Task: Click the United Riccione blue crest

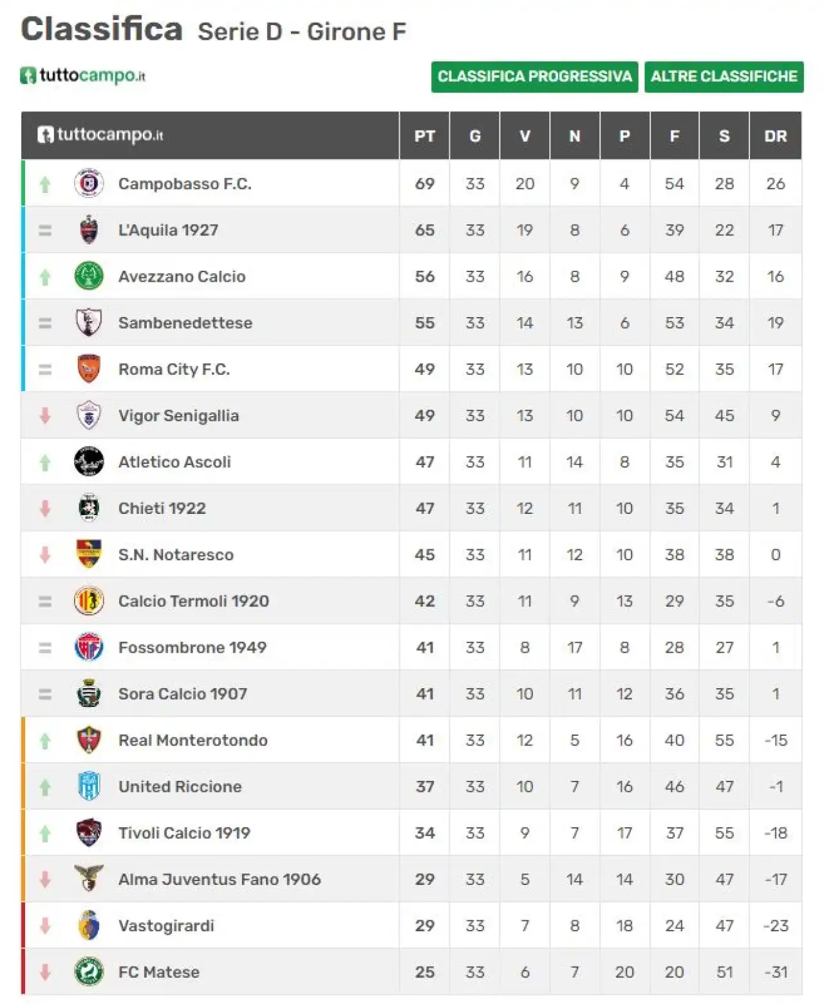Action: [89, 786]
